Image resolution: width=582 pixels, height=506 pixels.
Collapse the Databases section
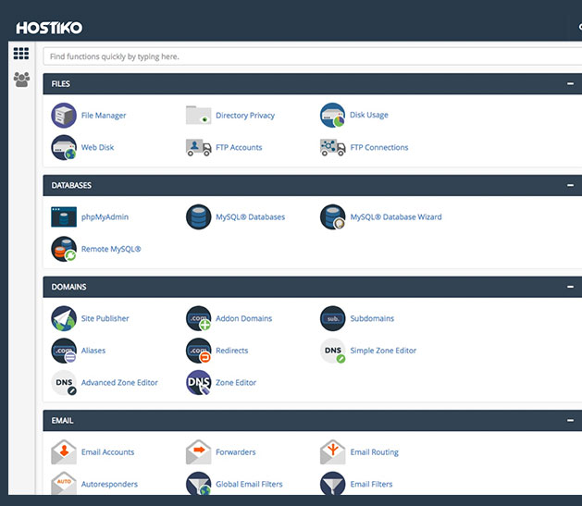[571, 185]
